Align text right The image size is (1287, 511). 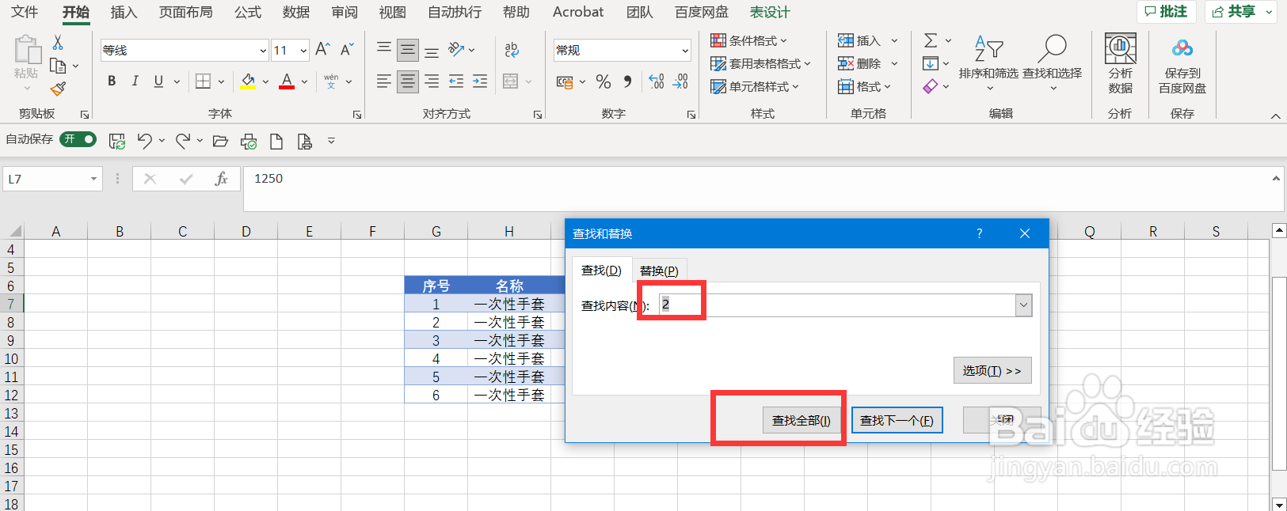pos(432,81)
